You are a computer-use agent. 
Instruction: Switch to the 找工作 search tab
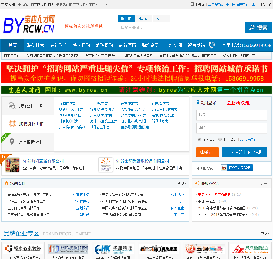[x=126, y=18]
